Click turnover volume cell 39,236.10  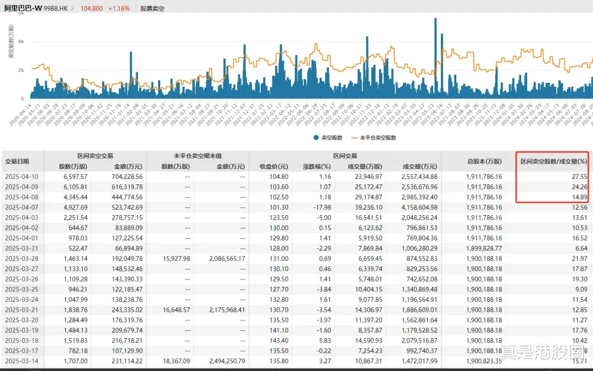[369, 207]
